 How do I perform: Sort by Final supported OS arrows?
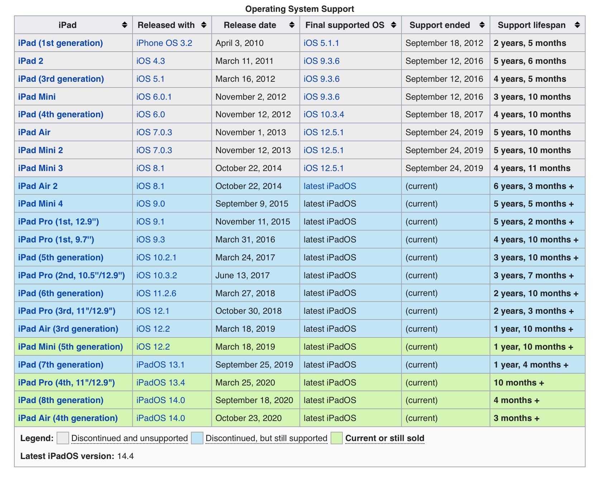[x=394, y=25]
